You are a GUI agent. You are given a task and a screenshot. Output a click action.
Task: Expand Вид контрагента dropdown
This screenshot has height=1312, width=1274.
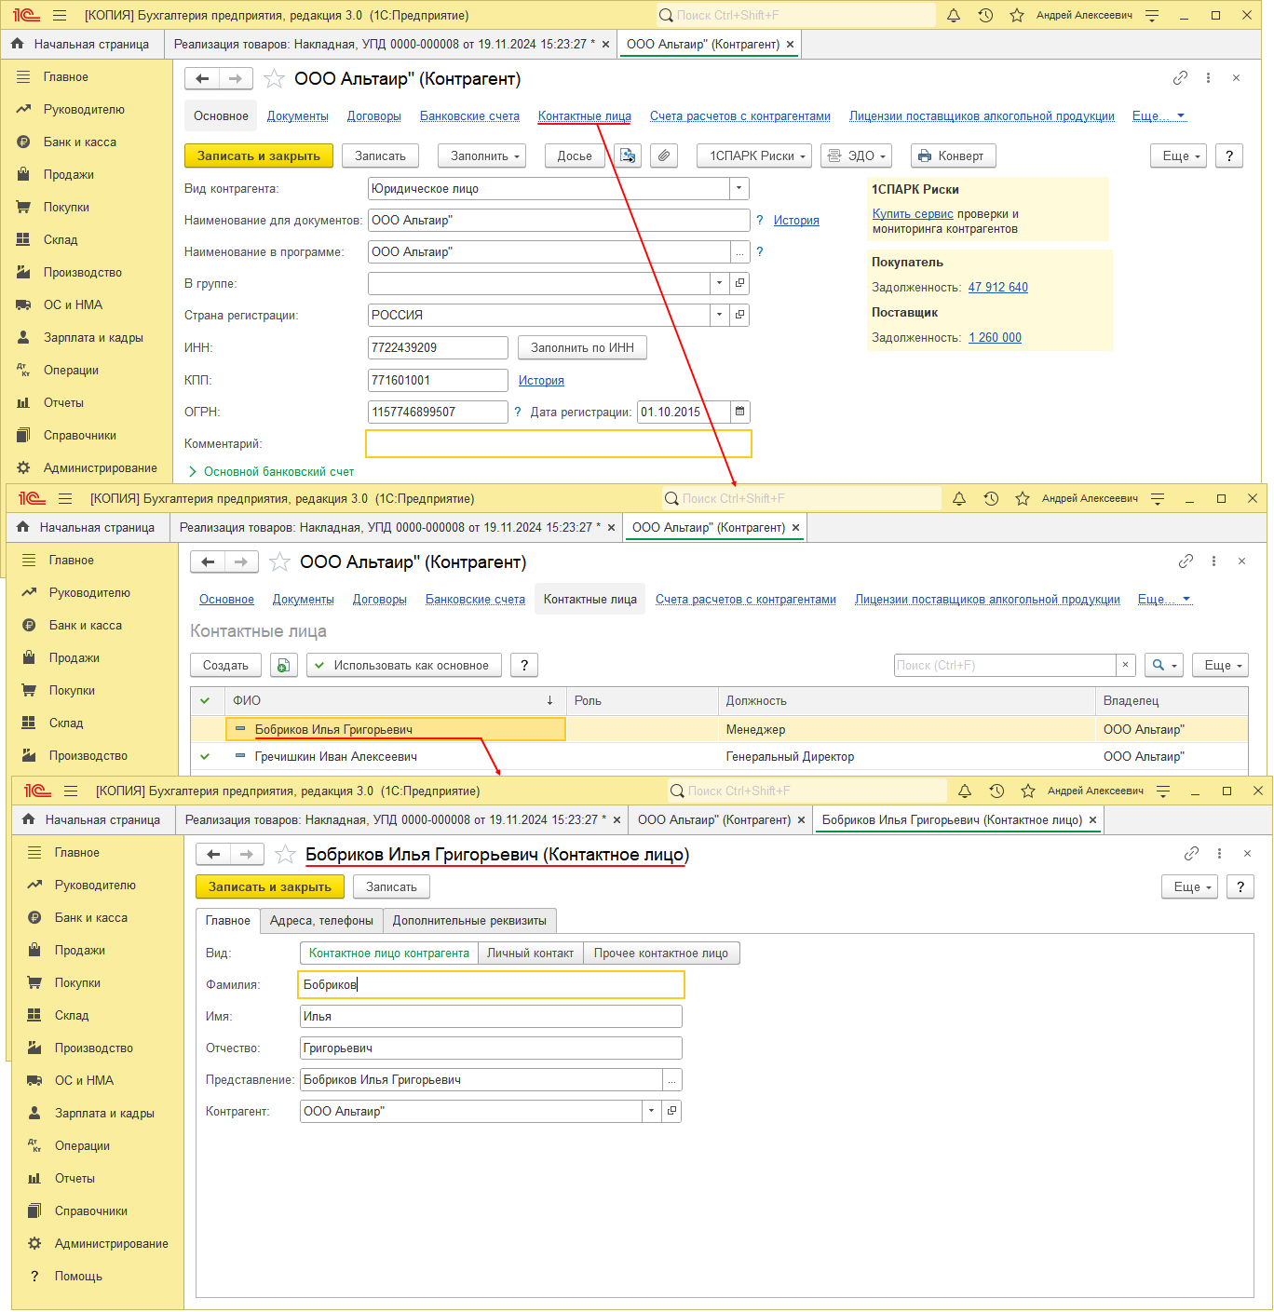coord(739,188)
